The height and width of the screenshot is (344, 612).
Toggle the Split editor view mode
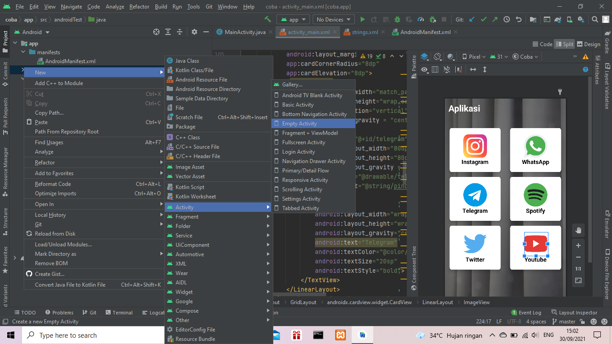pos(564,44)
